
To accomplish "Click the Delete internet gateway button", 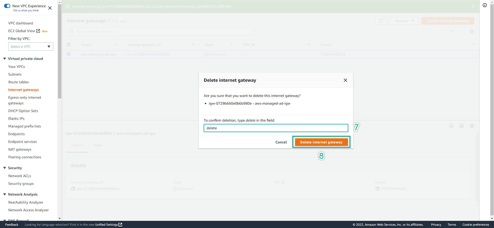I will pyautogui.click(x=321, y=142).
